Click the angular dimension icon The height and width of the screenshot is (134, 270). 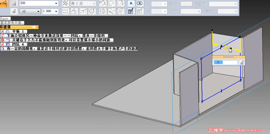74,12
